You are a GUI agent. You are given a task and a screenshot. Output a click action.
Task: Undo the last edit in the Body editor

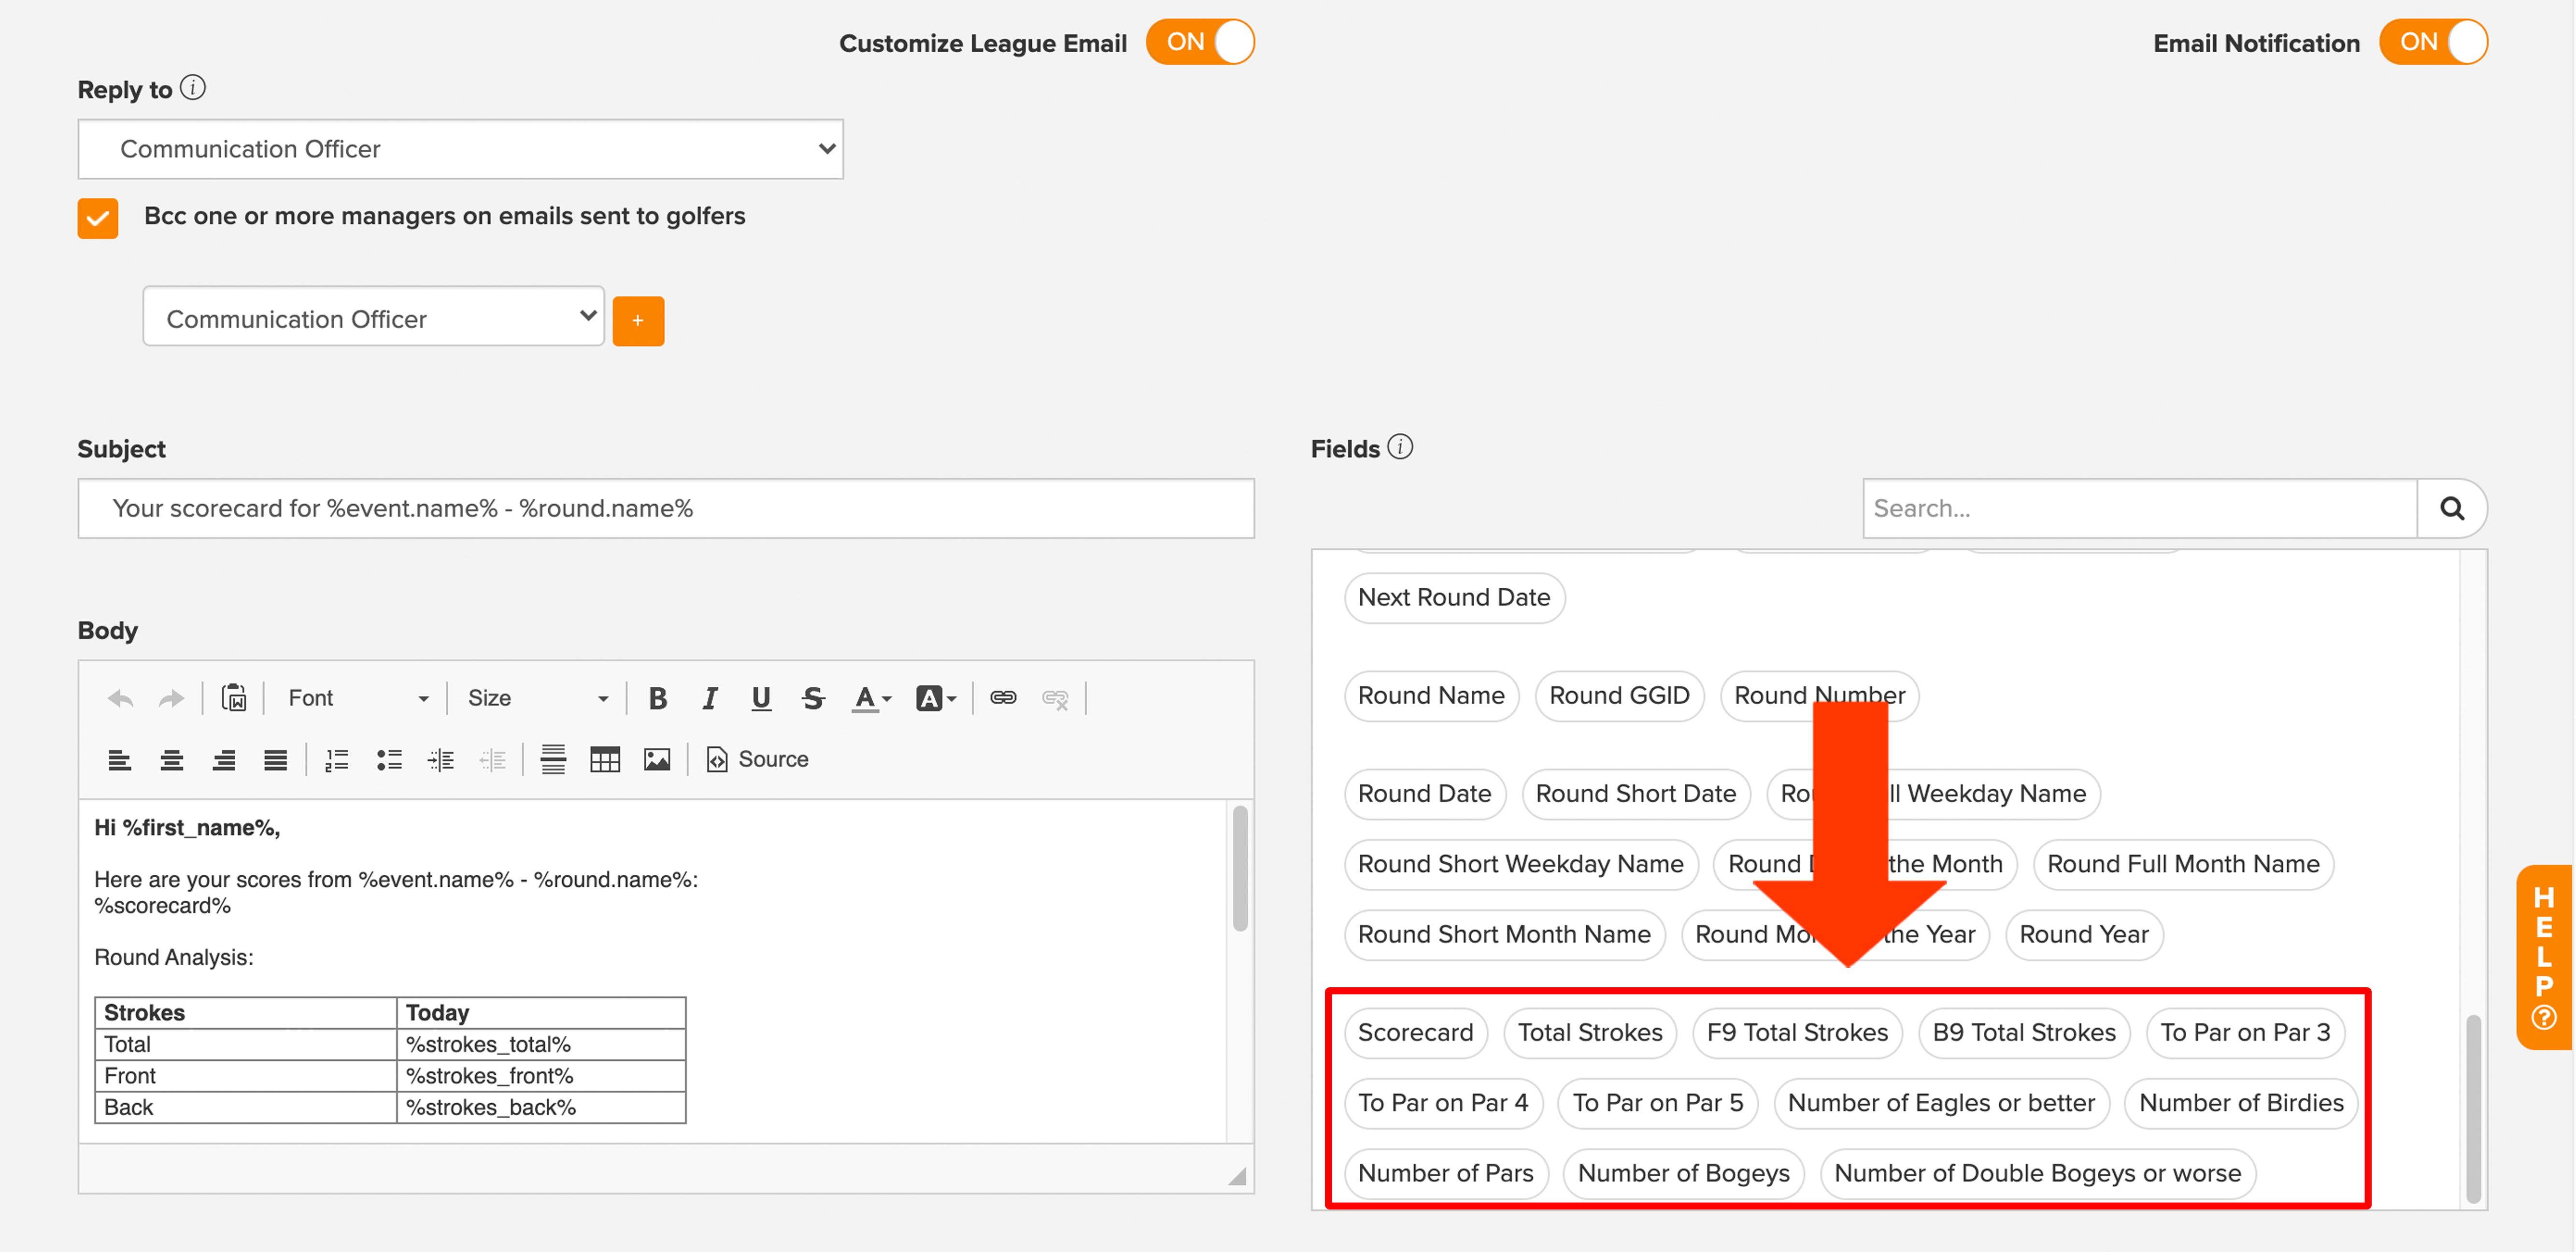click(120, 698)
